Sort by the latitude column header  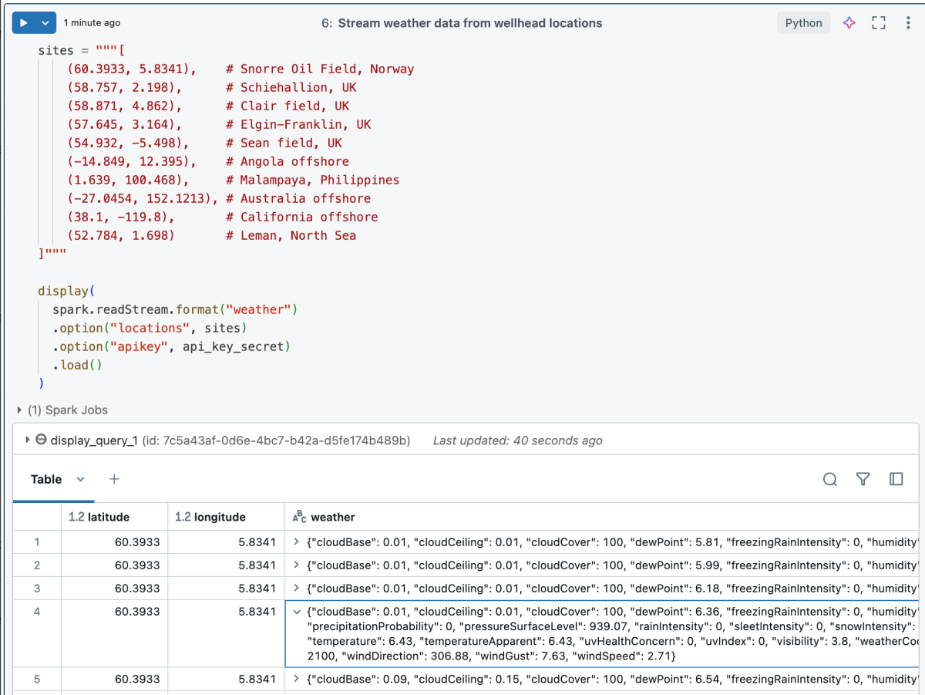(107, 517)
